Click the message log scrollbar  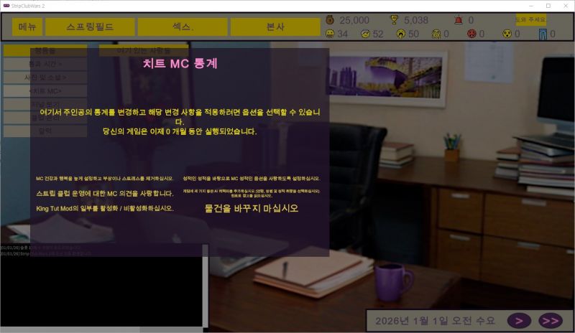click(205, 286)
